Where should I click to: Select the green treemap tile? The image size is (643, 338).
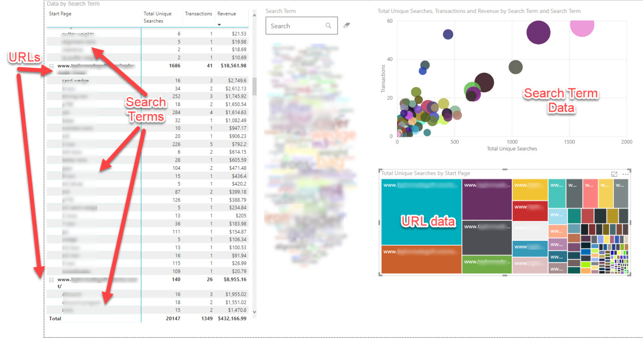click(x=487, y=264)
